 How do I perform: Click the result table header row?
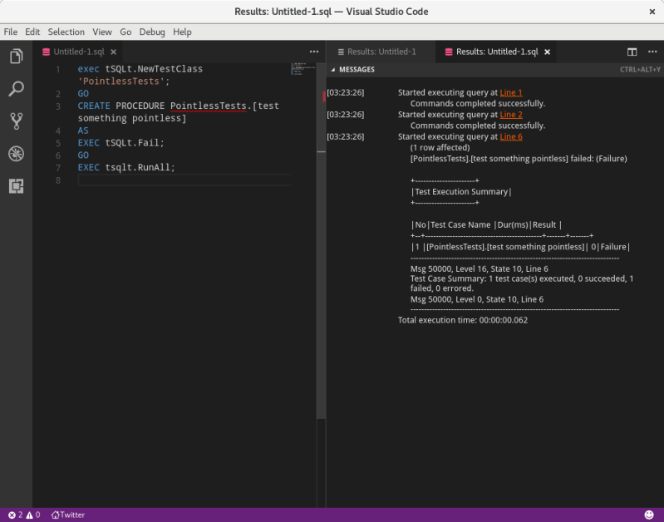486,224
